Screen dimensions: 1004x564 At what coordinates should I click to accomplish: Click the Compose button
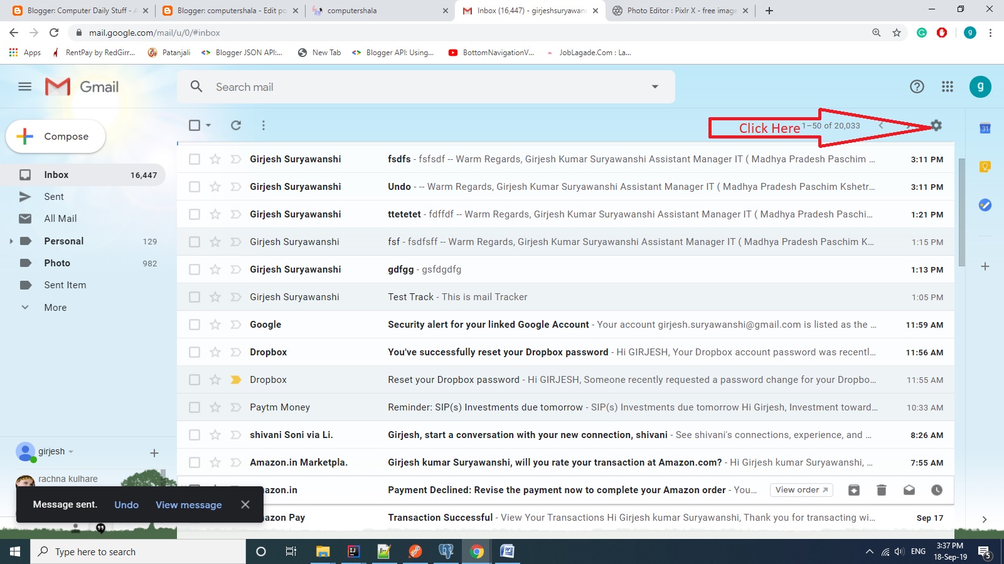[x=55, y=136]
